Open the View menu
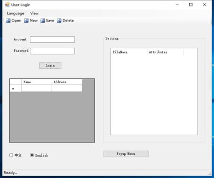214x178 pixels. click(x=34, y=13)
